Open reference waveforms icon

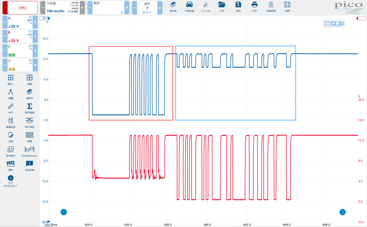[11, 151]
